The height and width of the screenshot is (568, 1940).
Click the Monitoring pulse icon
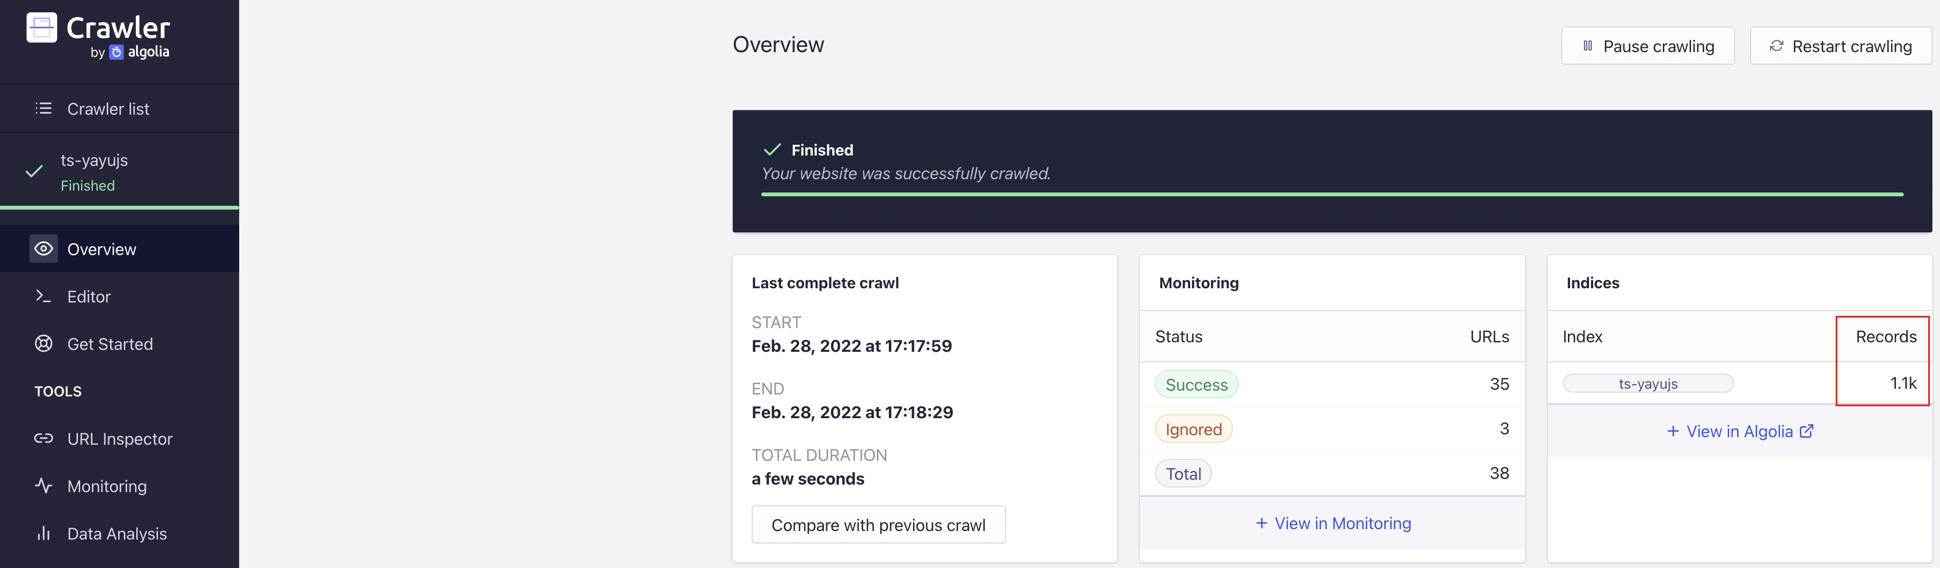point(44,486)
